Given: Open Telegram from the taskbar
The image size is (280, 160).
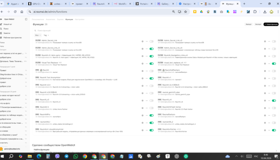Looking at the screenshot, I should coord(66,156).
